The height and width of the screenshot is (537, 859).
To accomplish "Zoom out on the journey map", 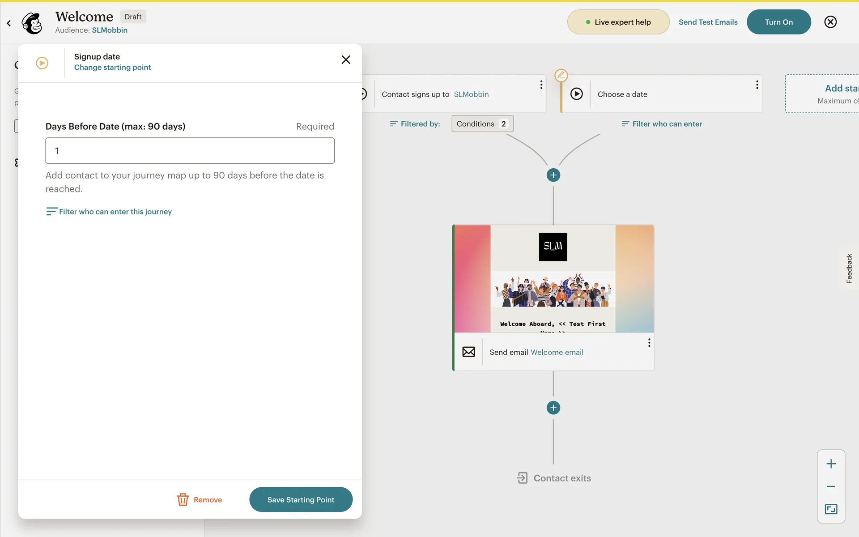I will [x=831, y=486].
